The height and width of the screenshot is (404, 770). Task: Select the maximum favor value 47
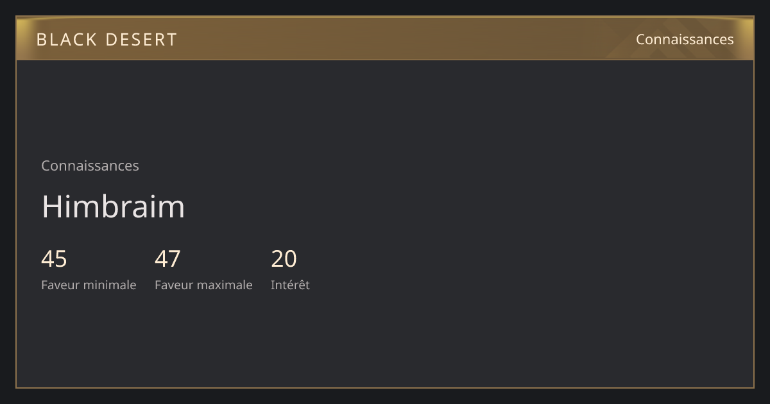point(167,259)
